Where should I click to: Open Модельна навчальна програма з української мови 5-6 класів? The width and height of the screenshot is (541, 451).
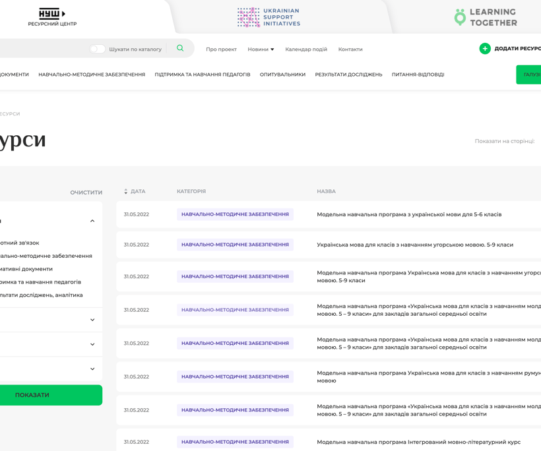409,214
